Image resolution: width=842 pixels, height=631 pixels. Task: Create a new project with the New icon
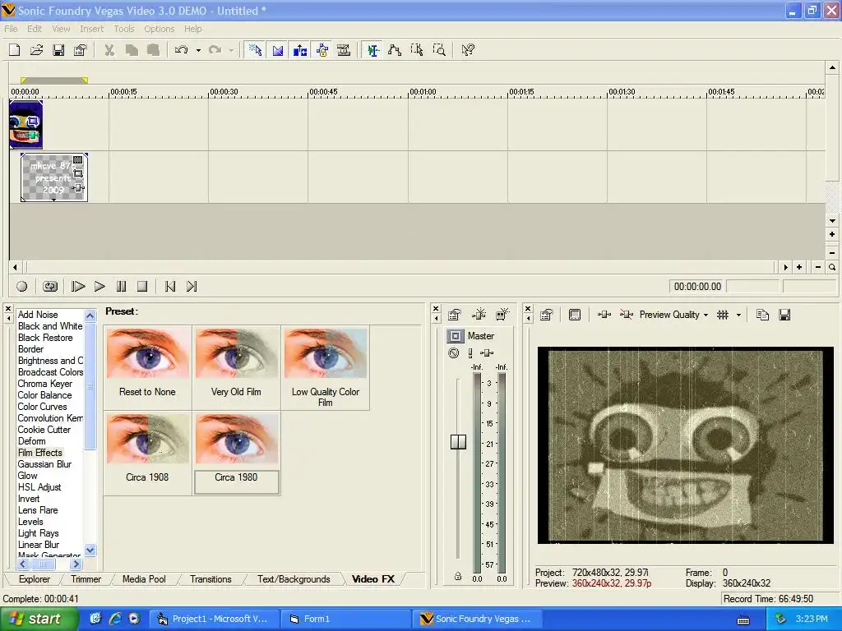tap(15, 50)
